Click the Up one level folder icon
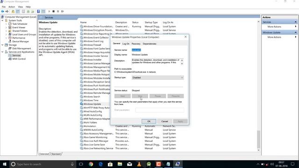The height and width of the screenshot is (168, 299). pyautogui.click(x=13, y=11)
